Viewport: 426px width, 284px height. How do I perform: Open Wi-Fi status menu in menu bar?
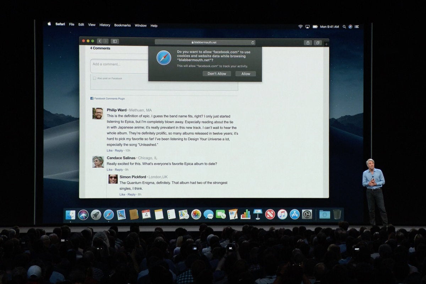300,27
